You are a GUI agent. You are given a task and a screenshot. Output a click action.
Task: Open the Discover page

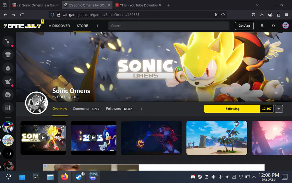59,26
